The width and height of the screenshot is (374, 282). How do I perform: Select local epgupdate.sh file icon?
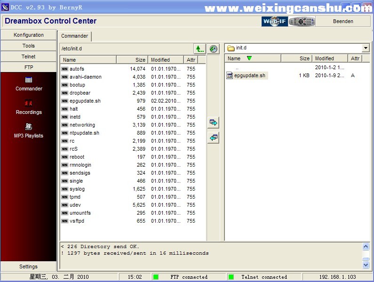pos(230,75)
